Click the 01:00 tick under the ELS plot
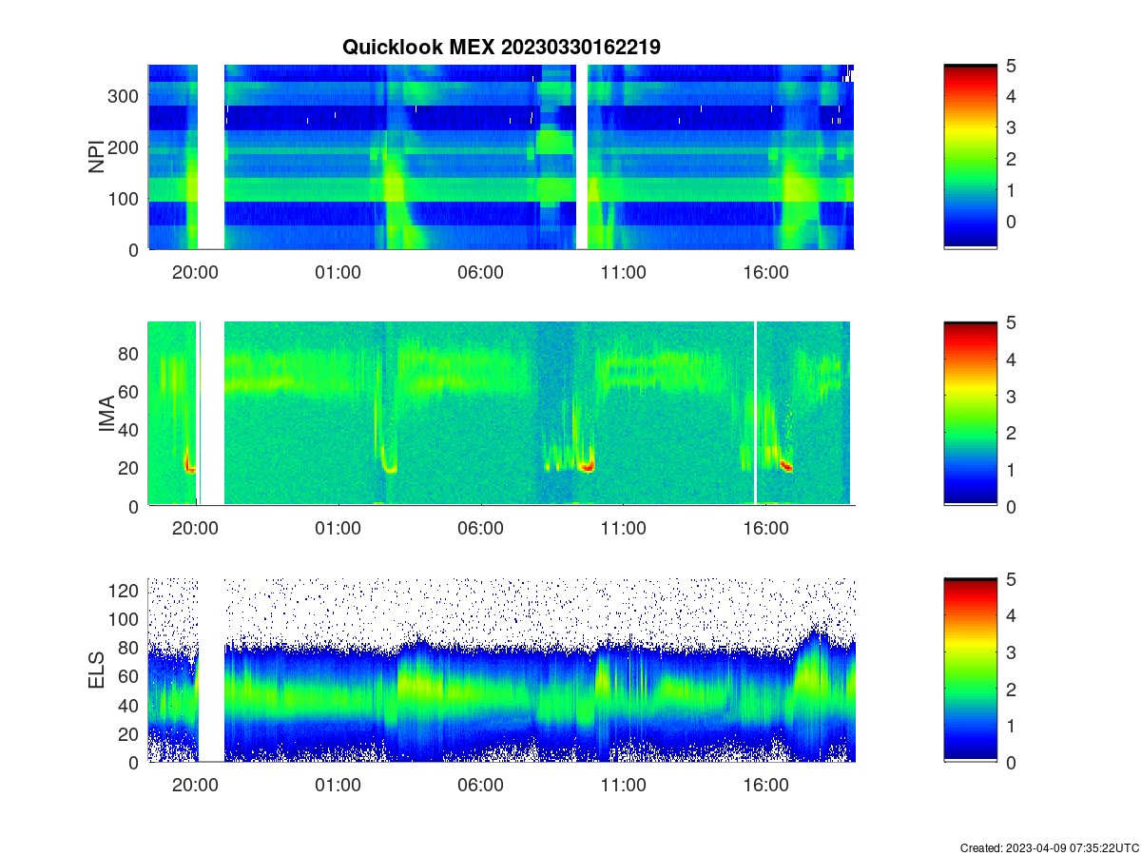 pyautogui.click(x=338, y=786)
